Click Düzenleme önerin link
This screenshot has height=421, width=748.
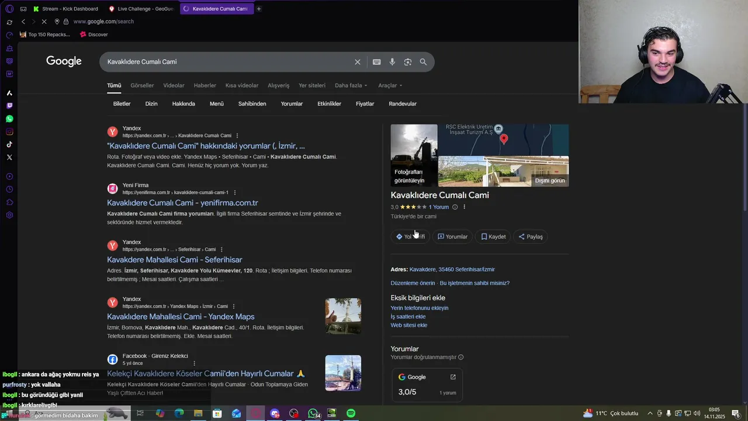(413, 283)
